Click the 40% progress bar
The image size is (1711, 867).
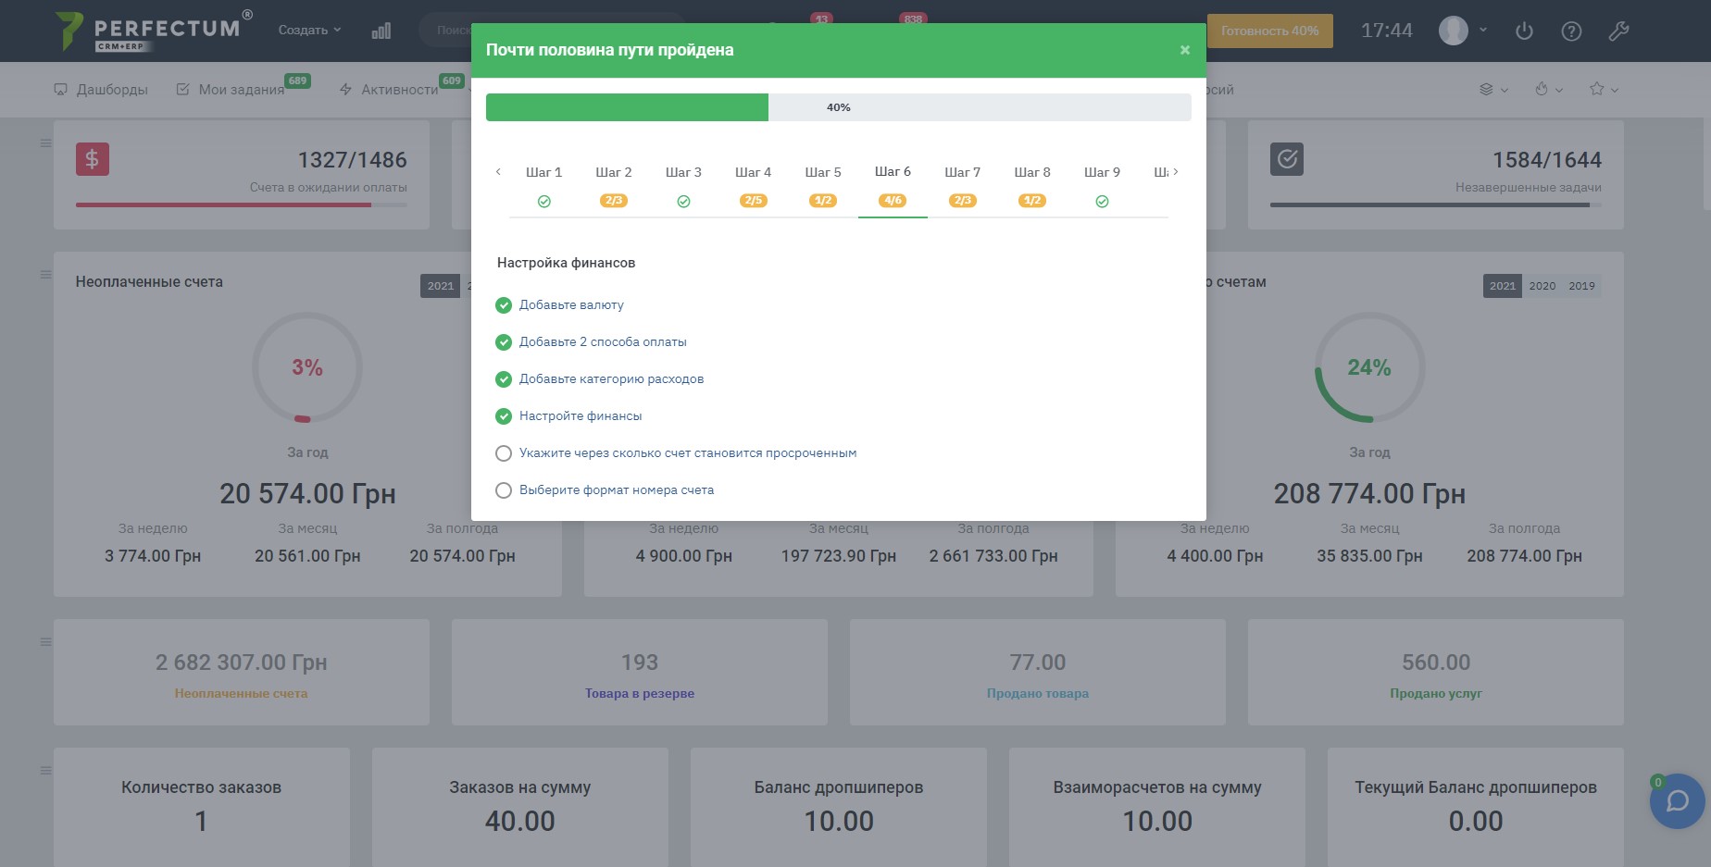tap(838, 107)
